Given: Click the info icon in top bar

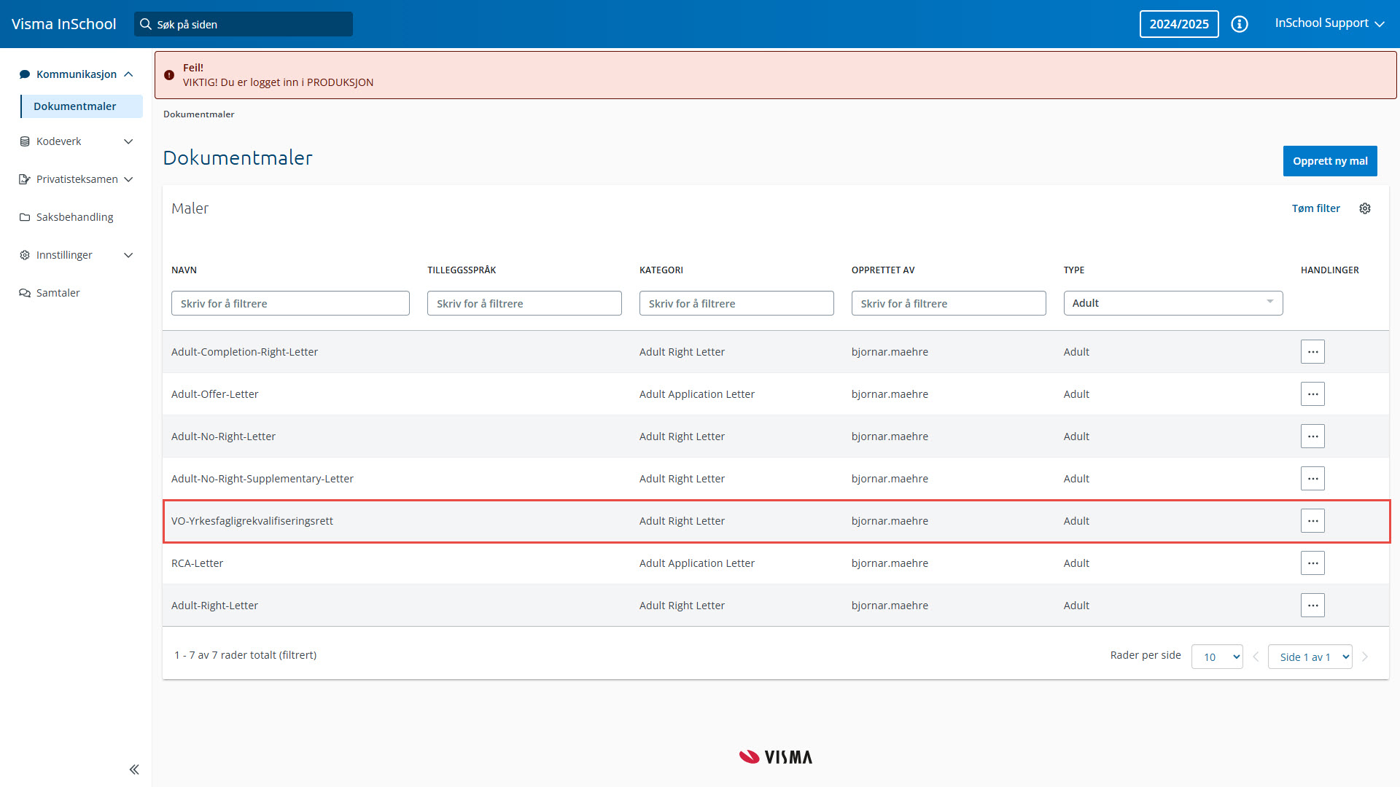Looking at the screenshot, I should [1240, 24].
